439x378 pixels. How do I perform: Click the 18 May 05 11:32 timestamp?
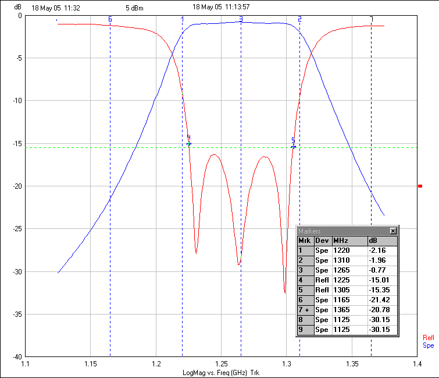point(56,8)
